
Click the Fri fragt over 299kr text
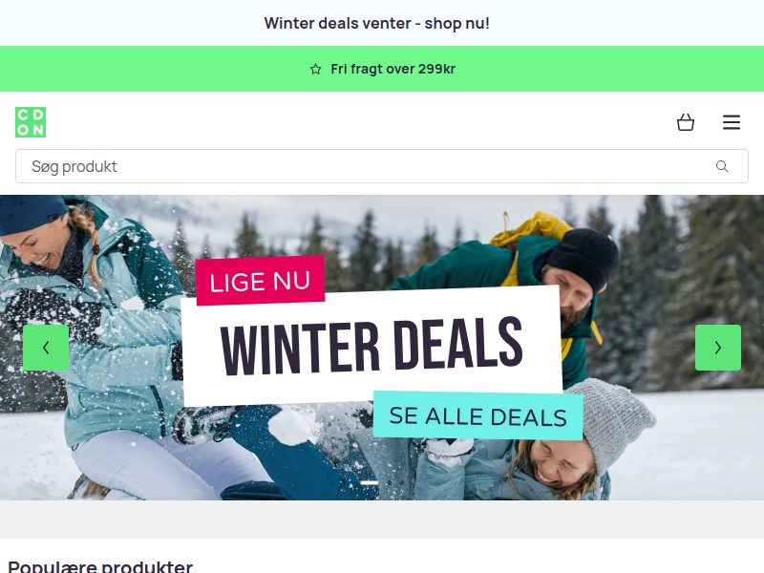pos(393,69)
